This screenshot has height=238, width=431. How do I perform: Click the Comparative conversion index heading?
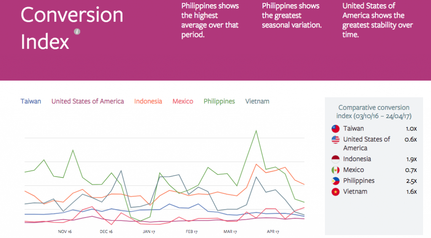pos(374,111)
